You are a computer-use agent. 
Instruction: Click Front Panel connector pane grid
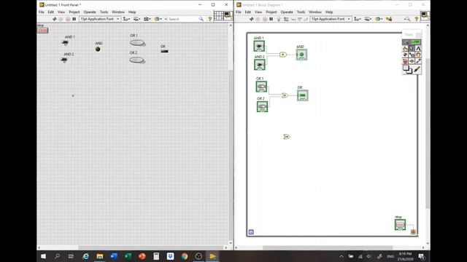point(219,15)
